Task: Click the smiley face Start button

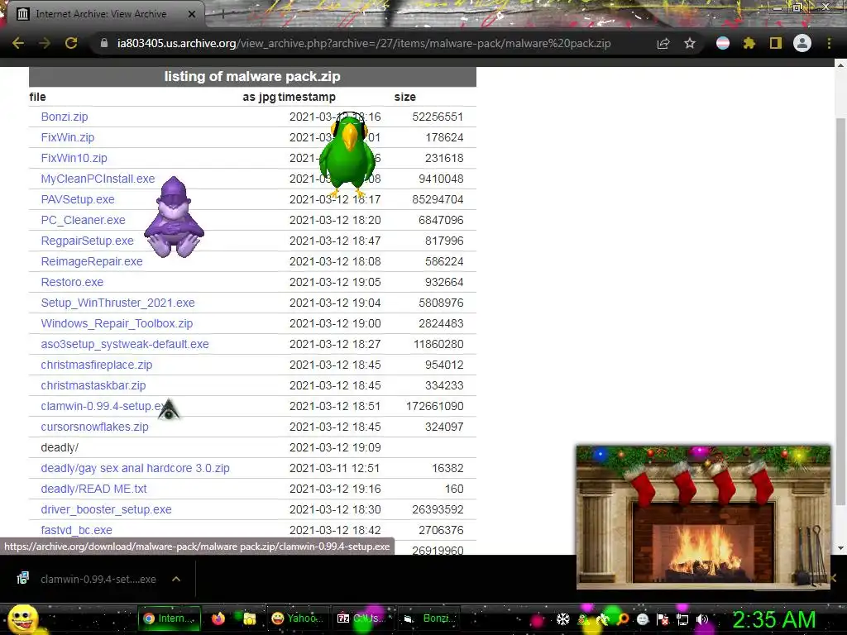Action: 22,618
